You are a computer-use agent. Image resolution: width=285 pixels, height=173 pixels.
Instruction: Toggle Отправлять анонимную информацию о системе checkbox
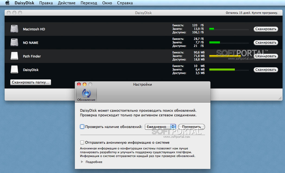coord(82,142)
